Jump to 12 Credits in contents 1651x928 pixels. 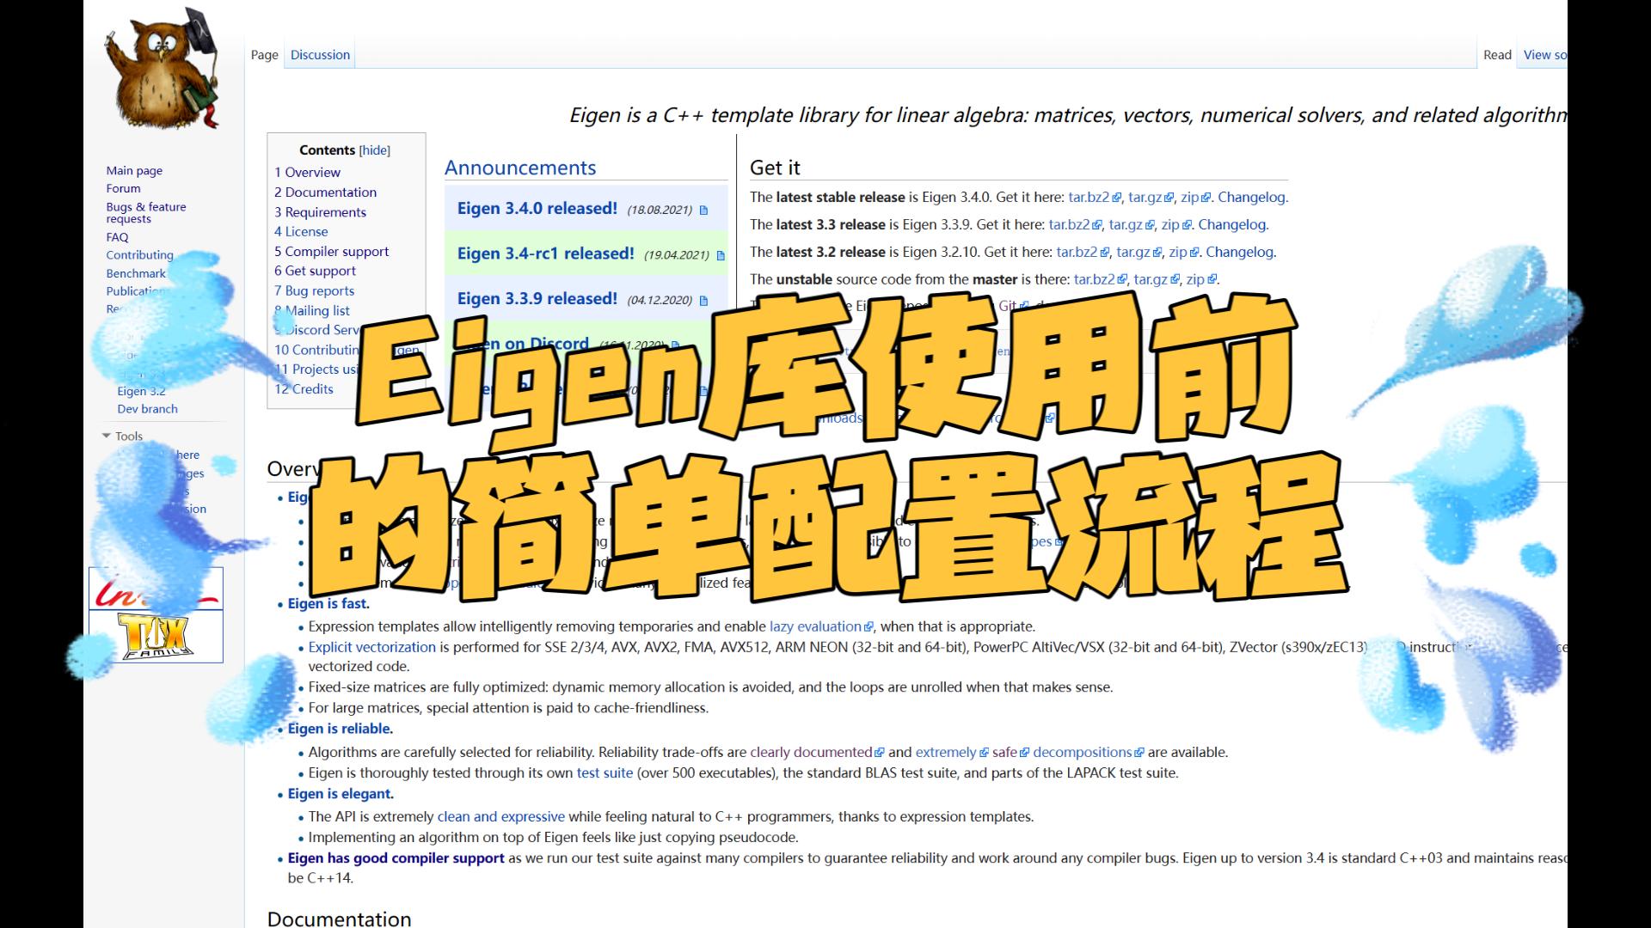tap(304, 389)
